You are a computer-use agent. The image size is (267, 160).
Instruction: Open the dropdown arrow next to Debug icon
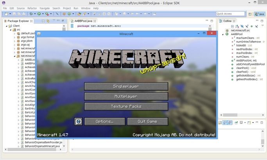[x=35, y=14]
